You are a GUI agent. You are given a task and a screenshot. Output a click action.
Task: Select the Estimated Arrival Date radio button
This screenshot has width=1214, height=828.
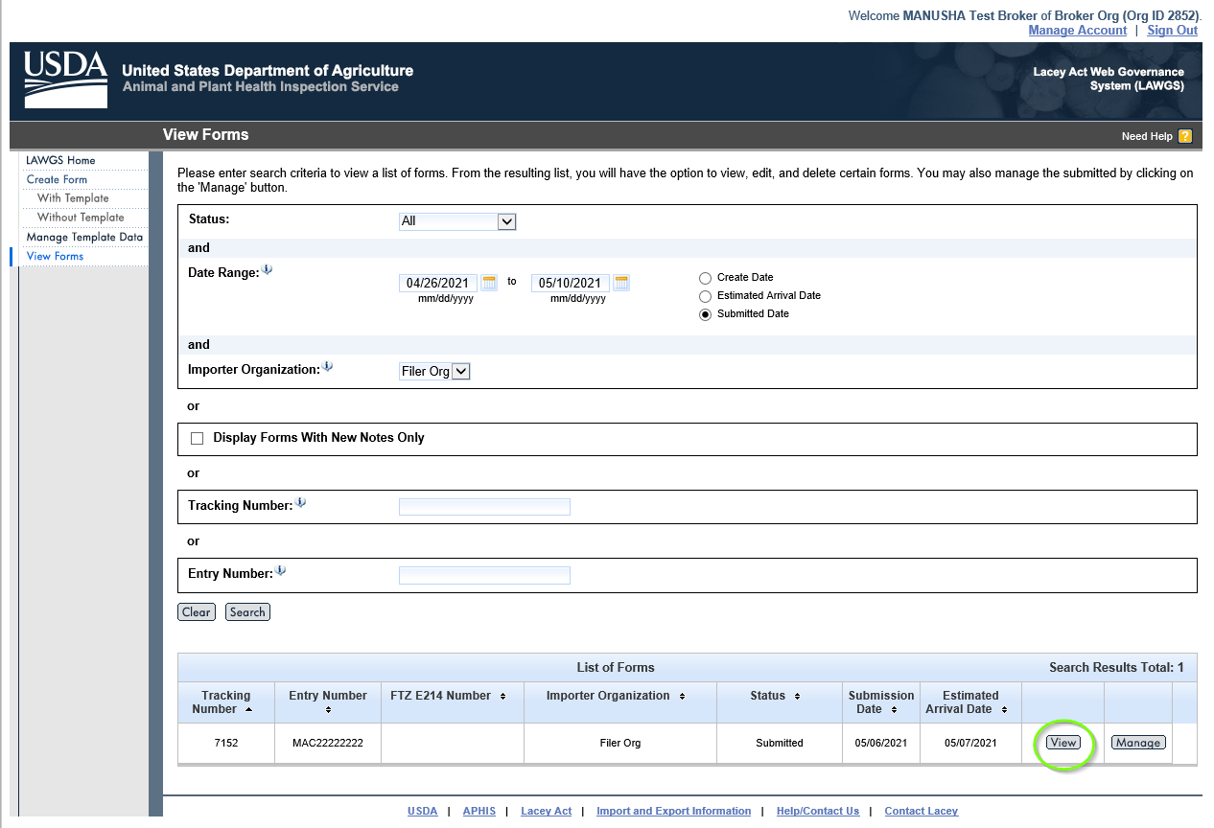[x=706, y=296]
